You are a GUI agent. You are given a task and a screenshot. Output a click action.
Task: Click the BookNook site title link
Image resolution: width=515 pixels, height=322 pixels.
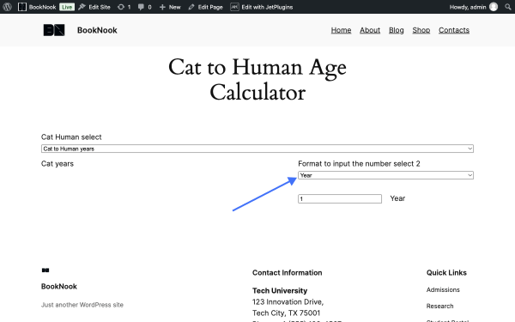click(97, 30)
